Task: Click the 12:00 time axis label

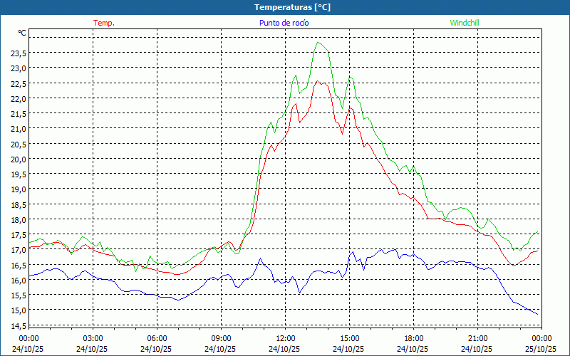Action: pyautogui.click(x=285, y=338)
